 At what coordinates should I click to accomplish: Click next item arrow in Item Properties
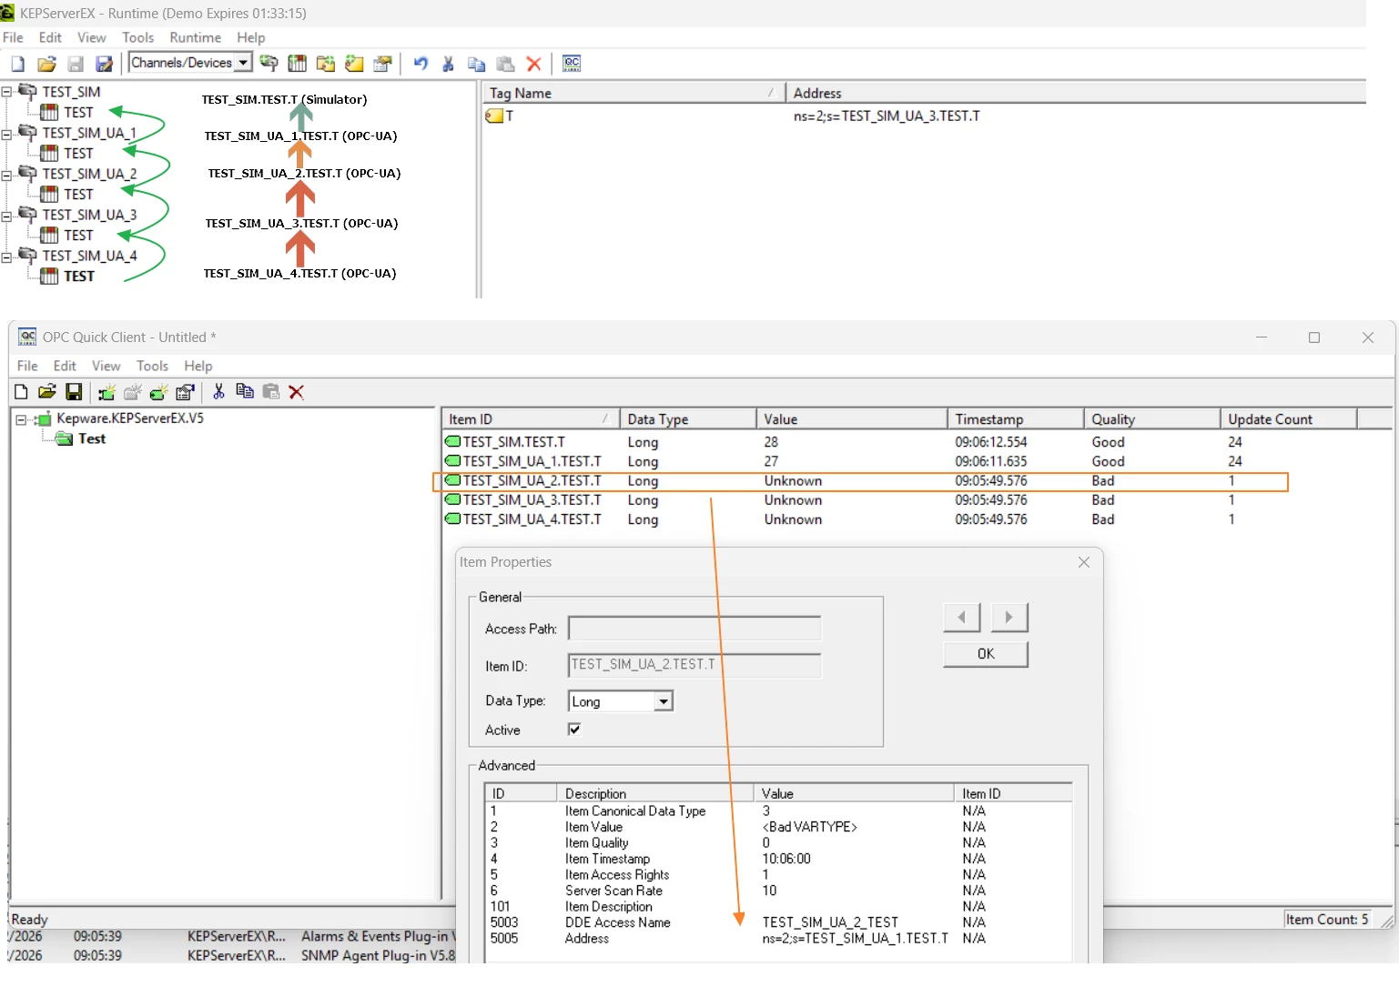click(1009, 618)
